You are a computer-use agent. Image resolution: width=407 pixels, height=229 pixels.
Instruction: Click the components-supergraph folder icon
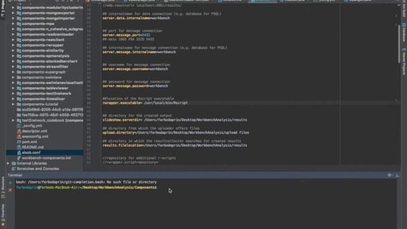19,72
